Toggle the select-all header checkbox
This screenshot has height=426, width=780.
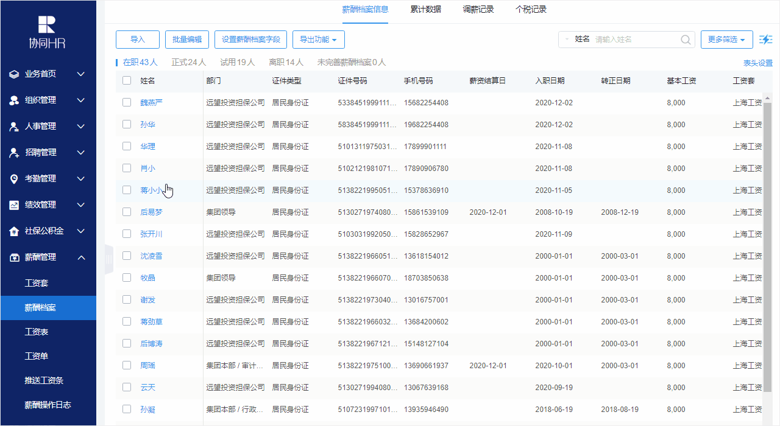coord(127,80)
